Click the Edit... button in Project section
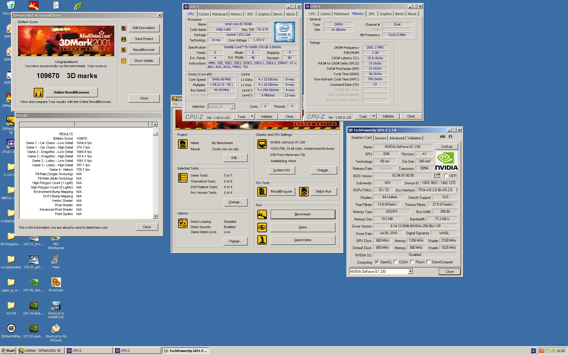 point(235,158)
